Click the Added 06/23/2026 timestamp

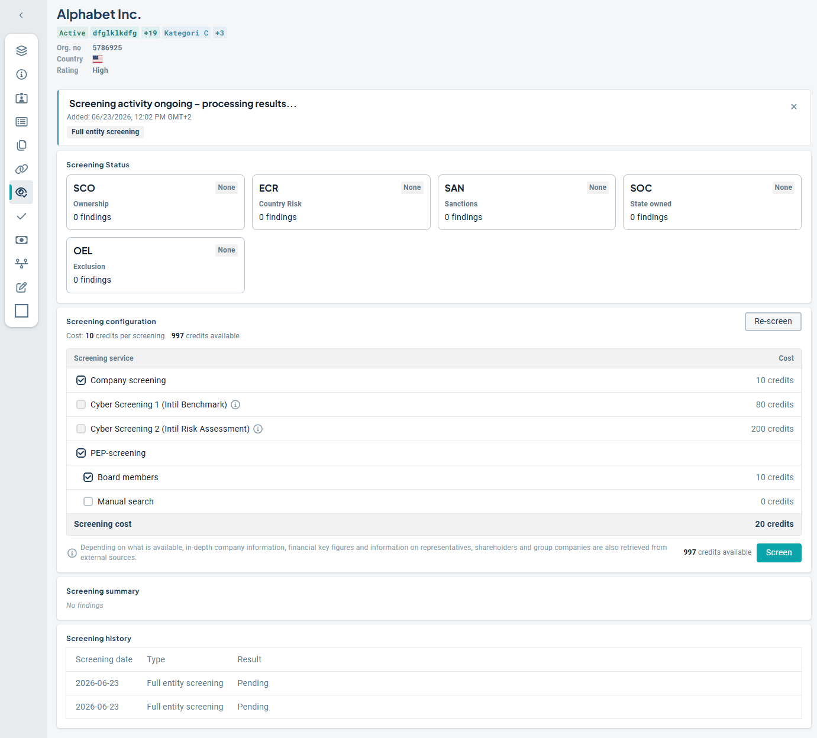click(x=129, y=117)
